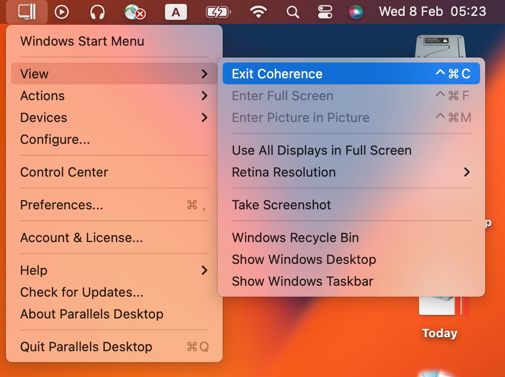Click the globe icon with red X

[135, 12]
